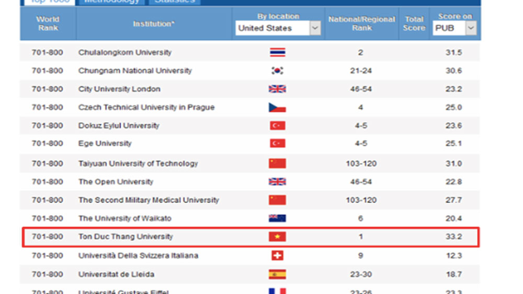Click the Thailand flag icon beside Chulalongkorn University
Screen dimensions: 523x294
click(x=277, y=52)
